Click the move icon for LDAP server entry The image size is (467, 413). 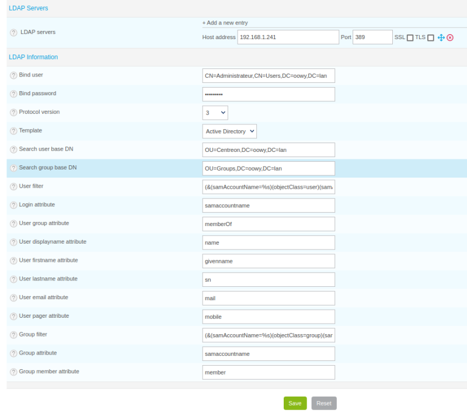(441, 37)
